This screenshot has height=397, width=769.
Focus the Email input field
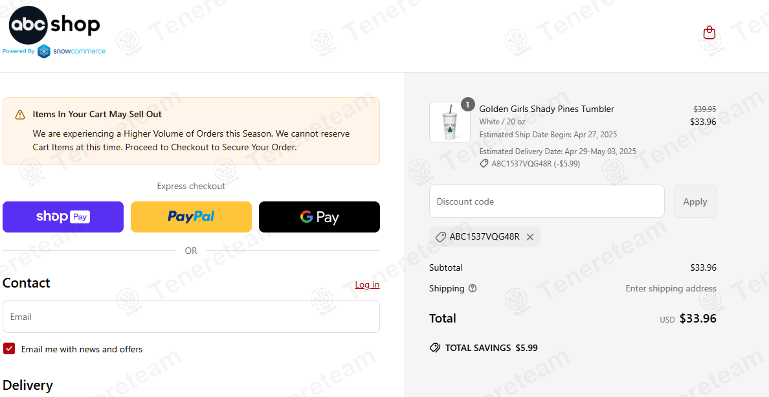[x=191, y=317]
